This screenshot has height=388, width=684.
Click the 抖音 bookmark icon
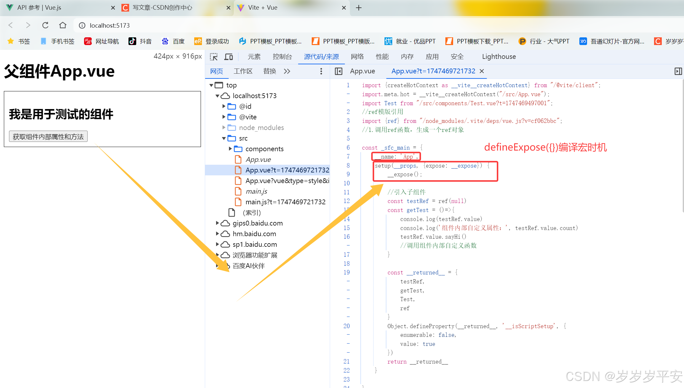(x=132, y=41)
